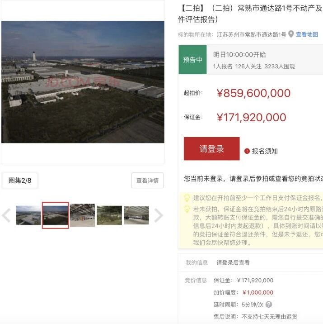The image size is (323, 324).
Task: Click the 查看详情 button under gallery
Action: point(147,181)
